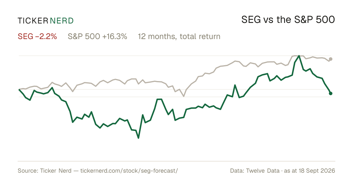Select the chart title SEG vs the S&P 500

pos(288,20)
